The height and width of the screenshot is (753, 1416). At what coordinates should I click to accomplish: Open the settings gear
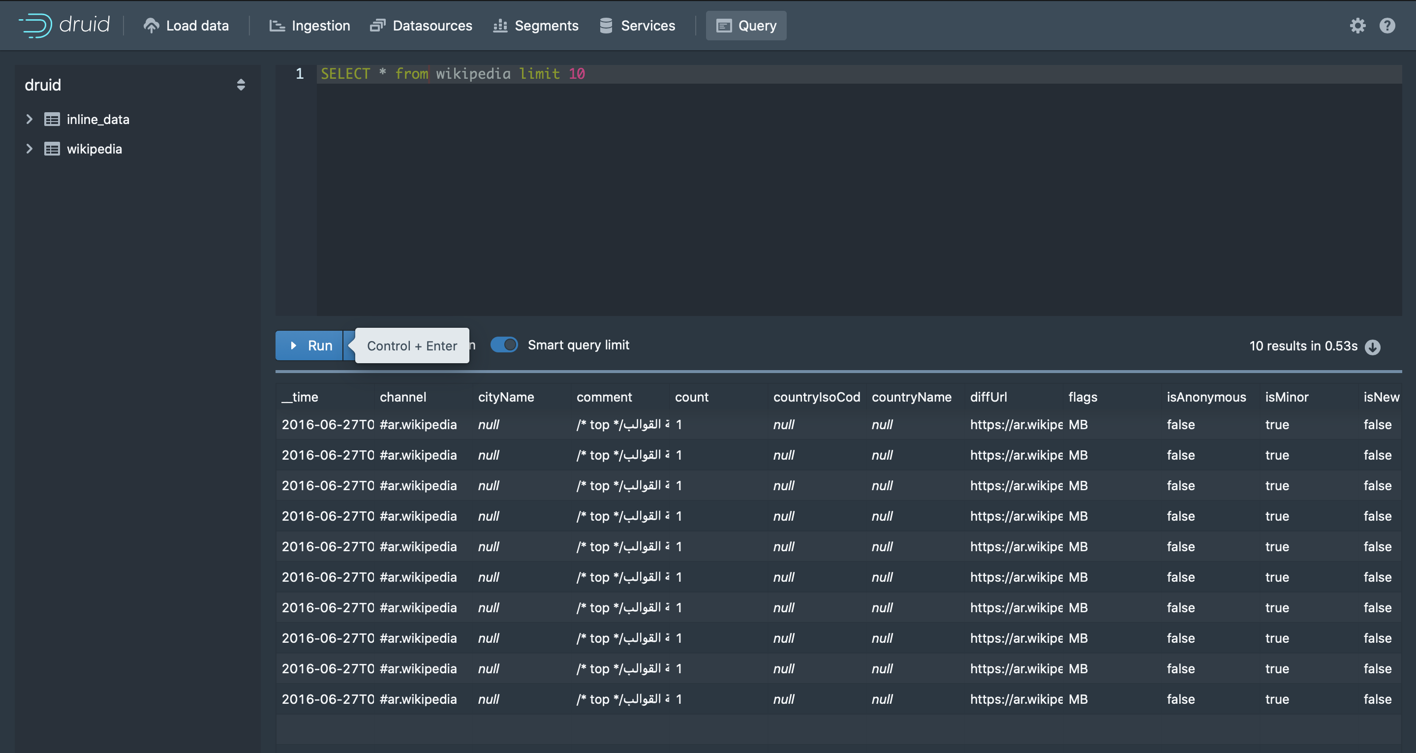(x=1358, y=25)
